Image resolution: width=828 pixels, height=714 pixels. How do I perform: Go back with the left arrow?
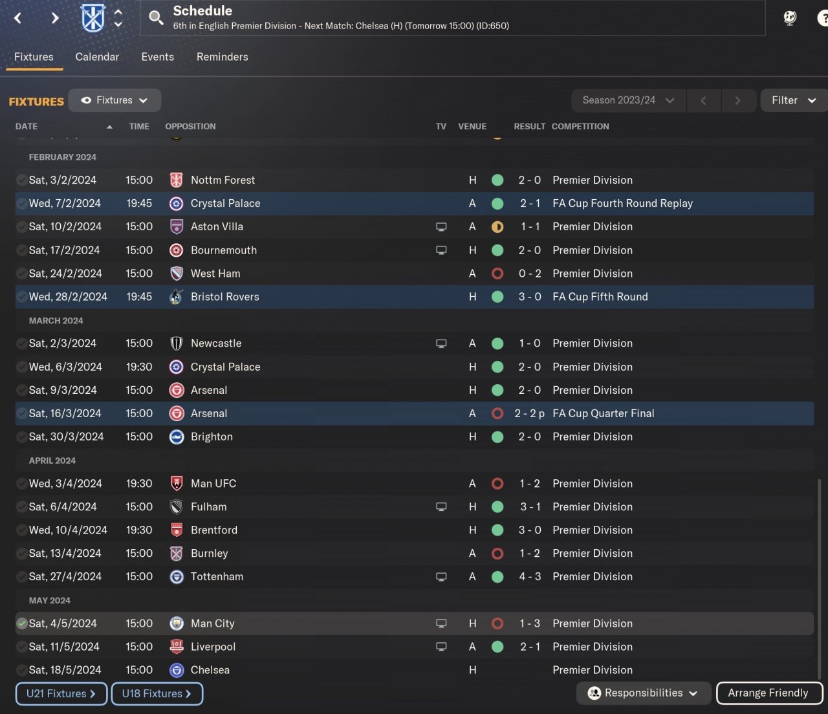coord(18,18)
